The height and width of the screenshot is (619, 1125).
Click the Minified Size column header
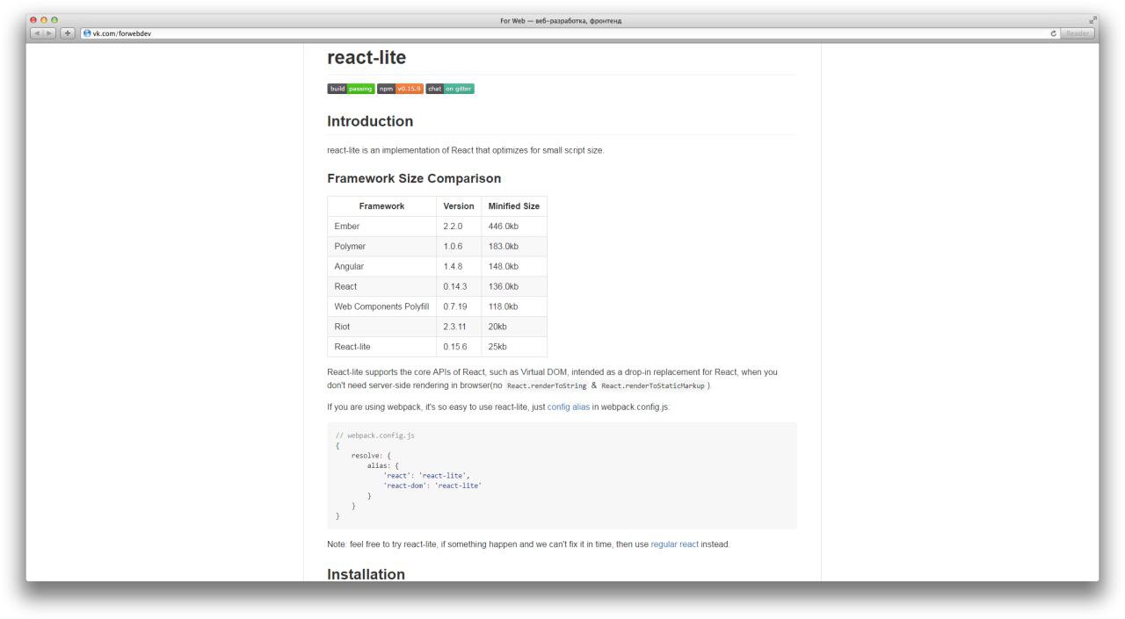click(x=514, y=206)
